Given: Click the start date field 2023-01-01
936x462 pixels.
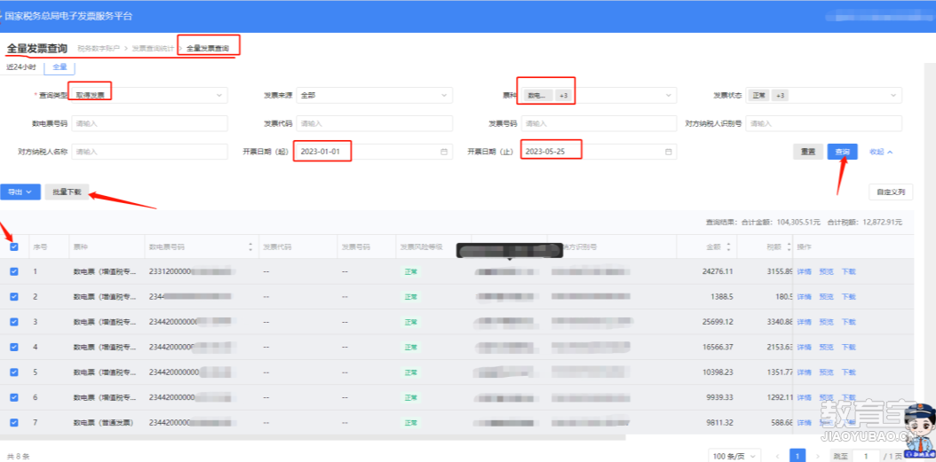Looking at the screenshot, I should [374, 152].
